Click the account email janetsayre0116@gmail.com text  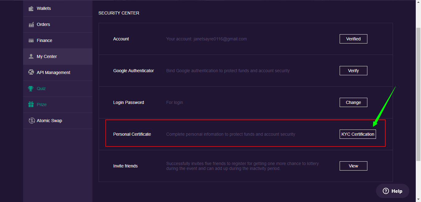pyautogui.click(x=220, y=39)
